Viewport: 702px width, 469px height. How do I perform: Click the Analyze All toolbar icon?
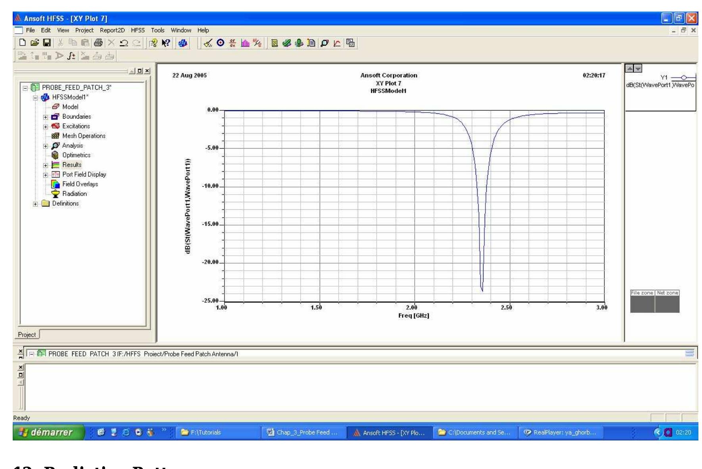[x=299, y=44]
